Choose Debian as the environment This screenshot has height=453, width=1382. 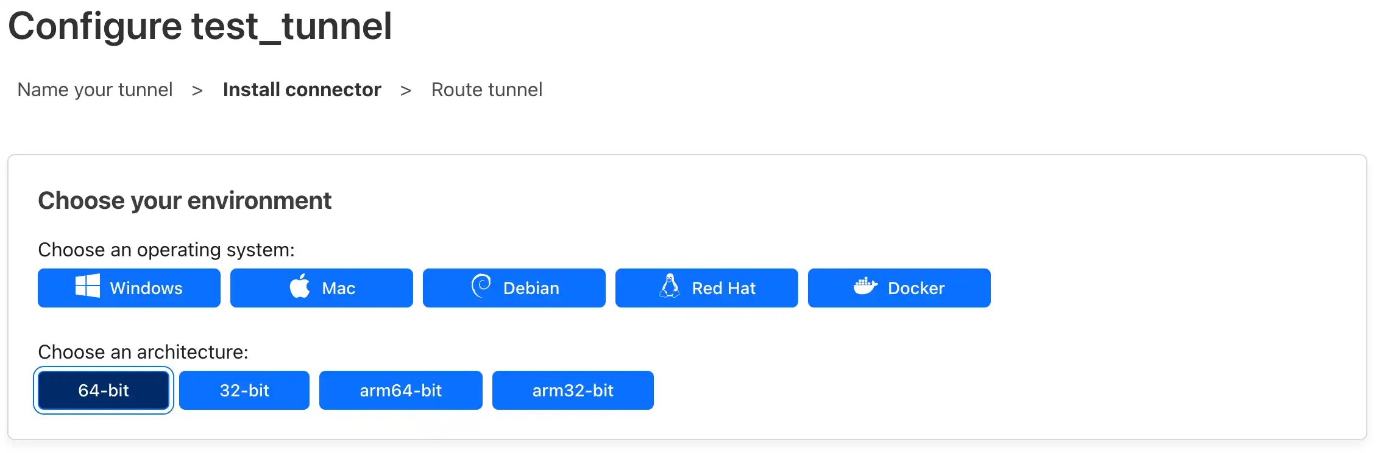pos(514,287)
